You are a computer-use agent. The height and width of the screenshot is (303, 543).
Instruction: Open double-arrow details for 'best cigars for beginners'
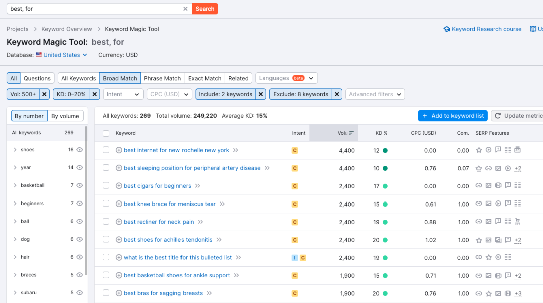(198, 186)
